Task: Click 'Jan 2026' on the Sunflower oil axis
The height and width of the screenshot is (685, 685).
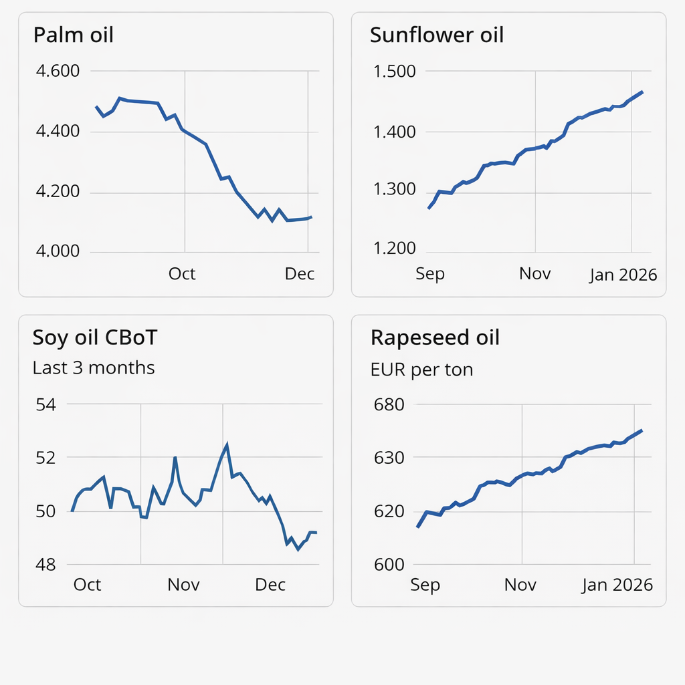Action: click(x=623, y=275)
